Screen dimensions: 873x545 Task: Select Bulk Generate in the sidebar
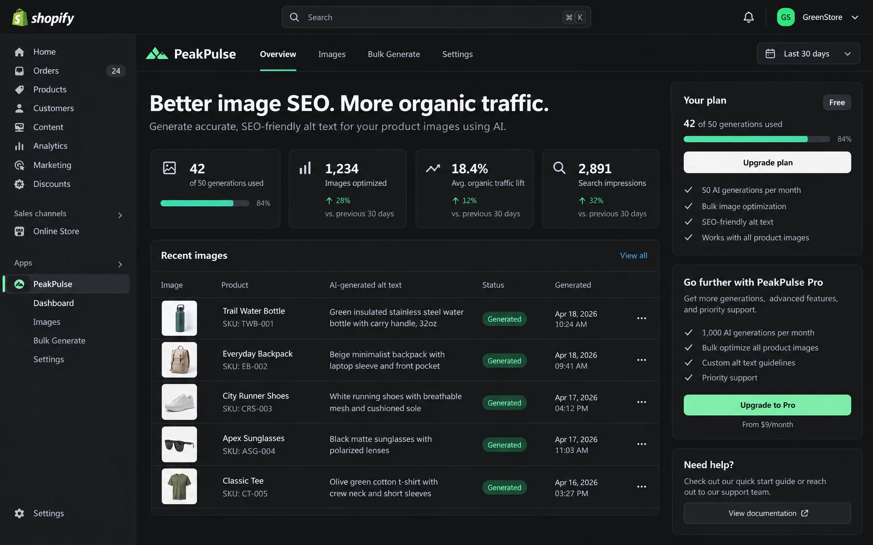[x=59, y=341]
